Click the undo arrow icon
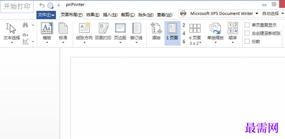285x139 pixels. coord(42,6)
